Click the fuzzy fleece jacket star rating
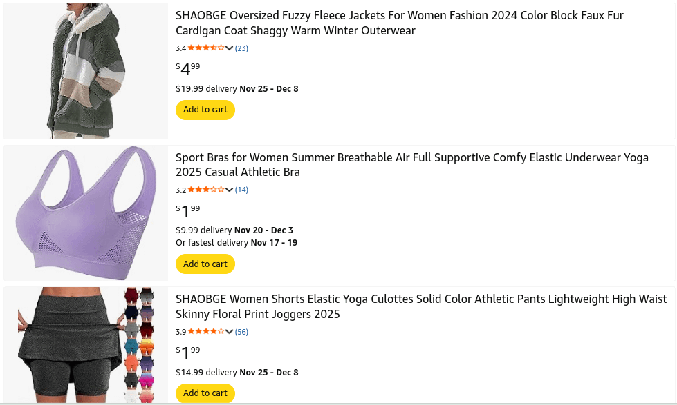Image resolution: width=677 pixels, height=405 pixels. (205, 48)
